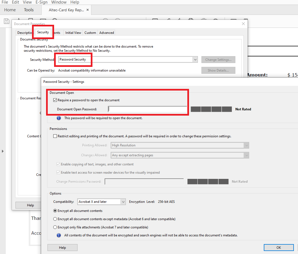Switch to the Tools tab
The width and height of the screenshot is (298, 254).
pyautogui.click(x=29, y=10)
